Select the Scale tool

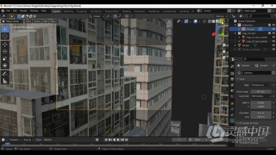point(5,58)
